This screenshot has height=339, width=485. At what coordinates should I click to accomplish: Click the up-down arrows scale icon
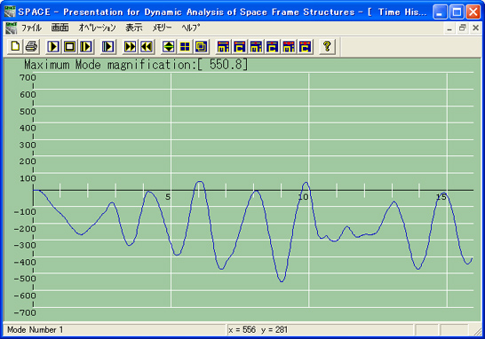point(169,47)
